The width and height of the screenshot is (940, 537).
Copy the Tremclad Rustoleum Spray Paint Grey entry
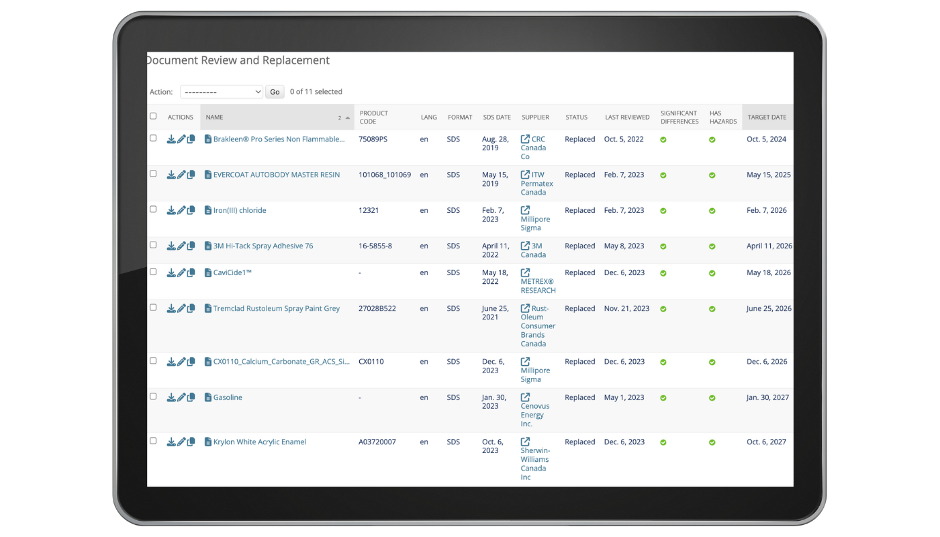pyautogui.click(x=191, y=308)
